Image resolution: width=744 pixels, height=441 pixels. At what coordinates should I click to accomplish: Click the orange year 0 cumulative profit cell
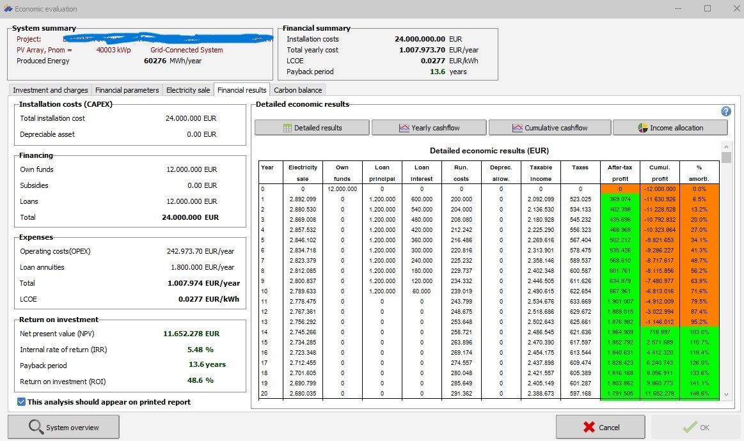pyautogui.click(x=659, y=189)
